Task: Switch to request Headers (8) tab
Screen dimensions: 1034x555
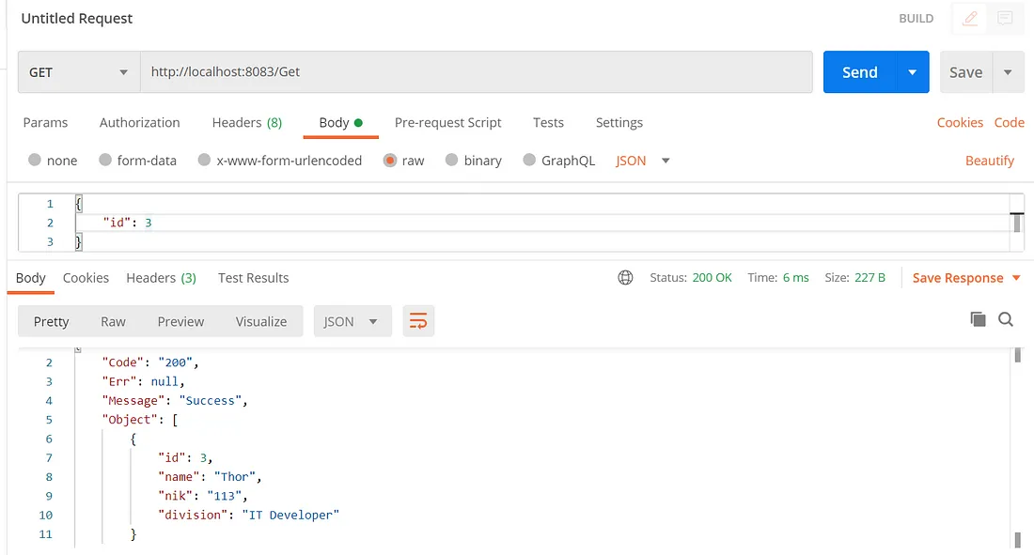Action: (247, 123)
